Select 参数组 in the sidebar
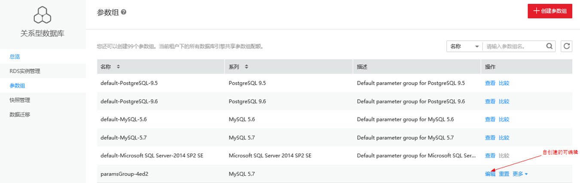The image size is (580, 183). (x=17, y=86)
